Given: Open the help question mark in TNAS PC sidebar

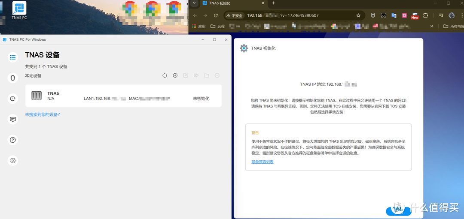Looking at the screenshot, I should [12, 140].
